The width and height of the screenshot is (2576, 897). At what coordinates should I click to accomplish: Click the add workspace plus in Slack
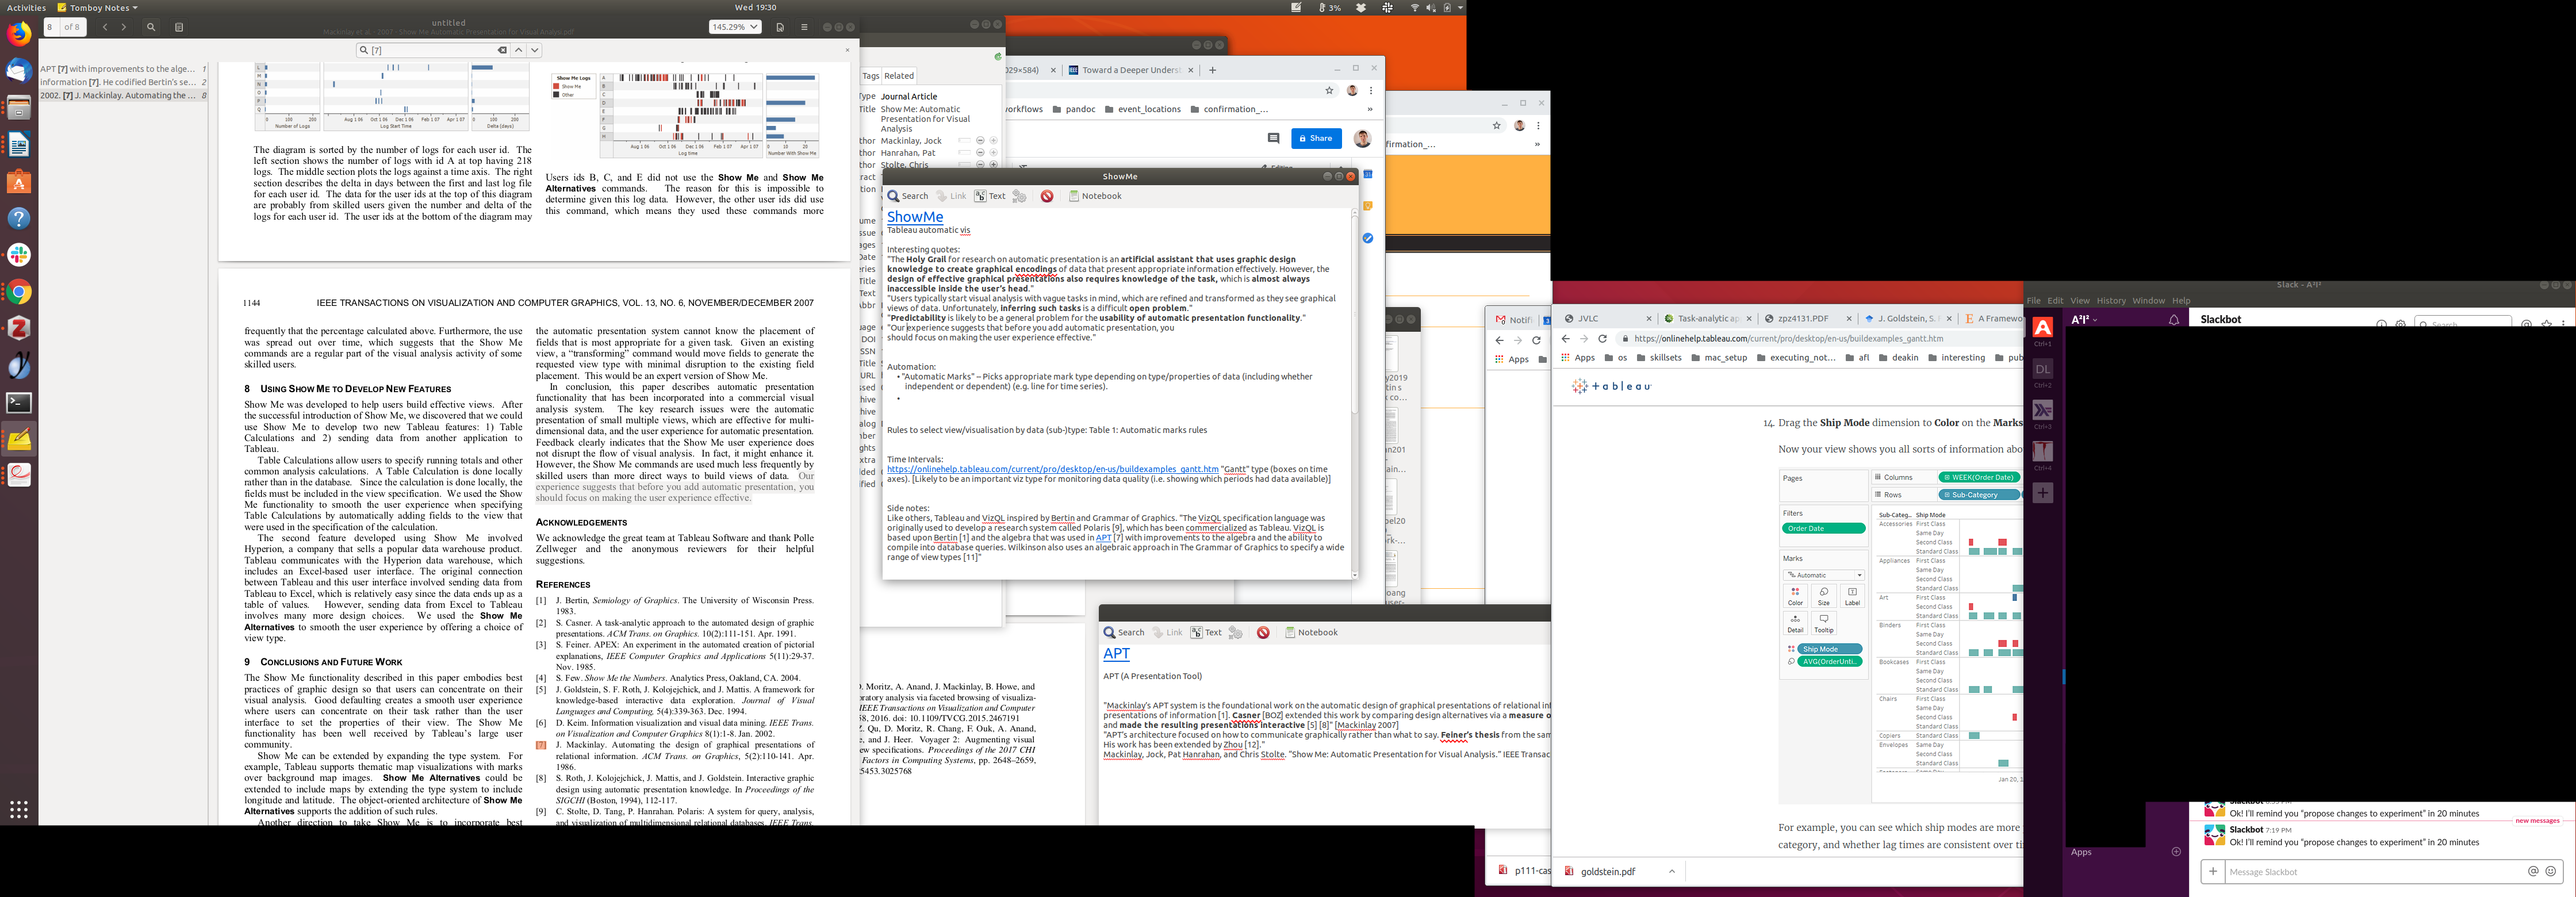point(2042,493)
